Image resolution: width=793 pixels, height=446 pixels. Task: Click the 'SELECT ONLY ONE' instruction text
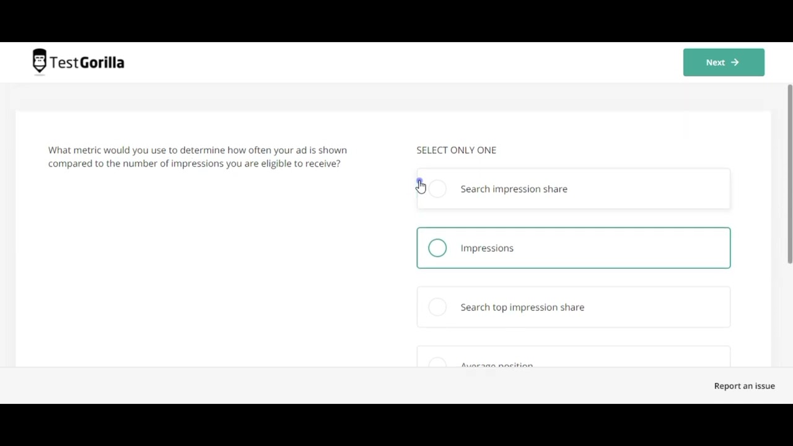[456, 150]
